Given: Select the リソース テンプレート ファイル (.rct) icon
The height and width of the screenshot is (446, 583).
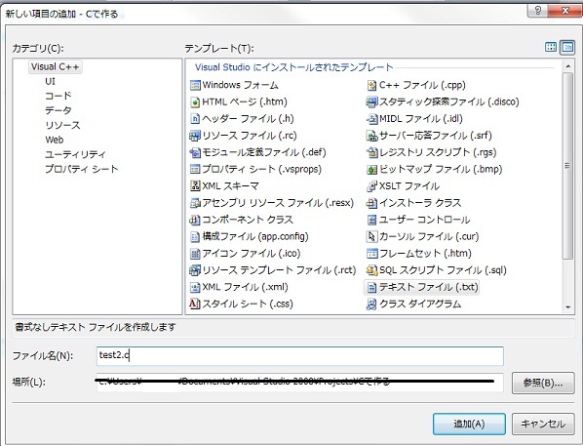Looking at the screenshot, I should point(195,270).
